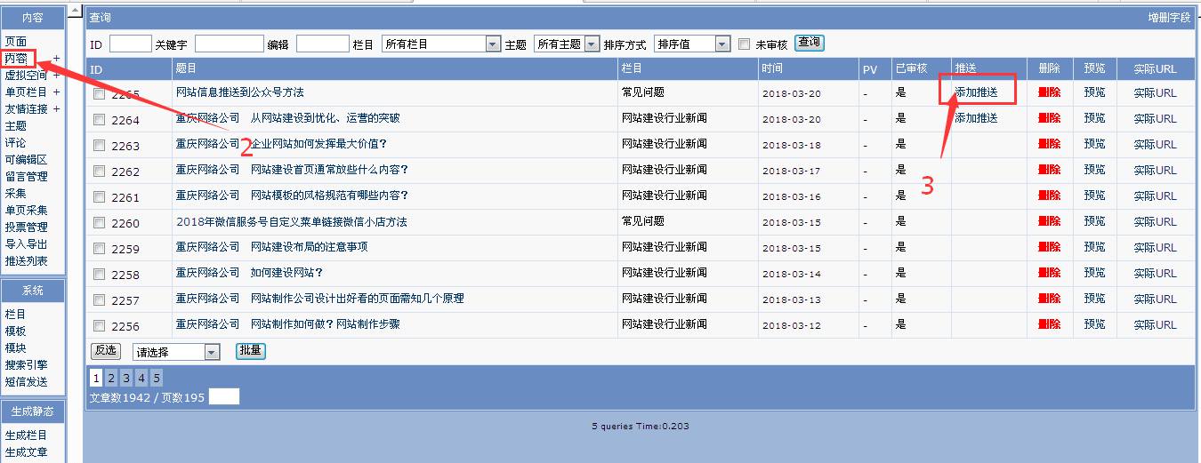Image resolution: width=1201 pixels, height=463 pixels.
Task: Click the plus icon beside 单页栏目
Action: click(x=56, y=92)
